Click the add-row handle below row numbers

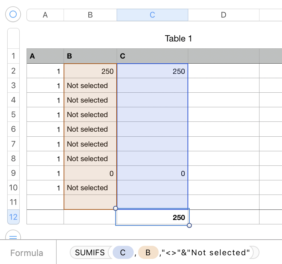point(13,237)
